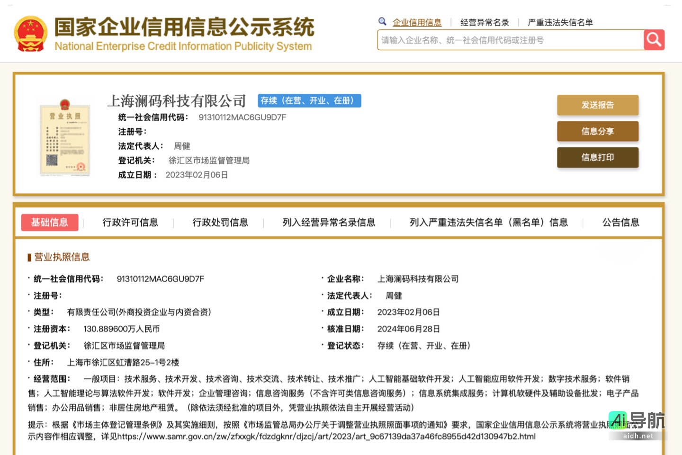Click the 企业名称 value in license section
Image resolution: width=682 pixels, height=455 pixels.
coord(418,279)
